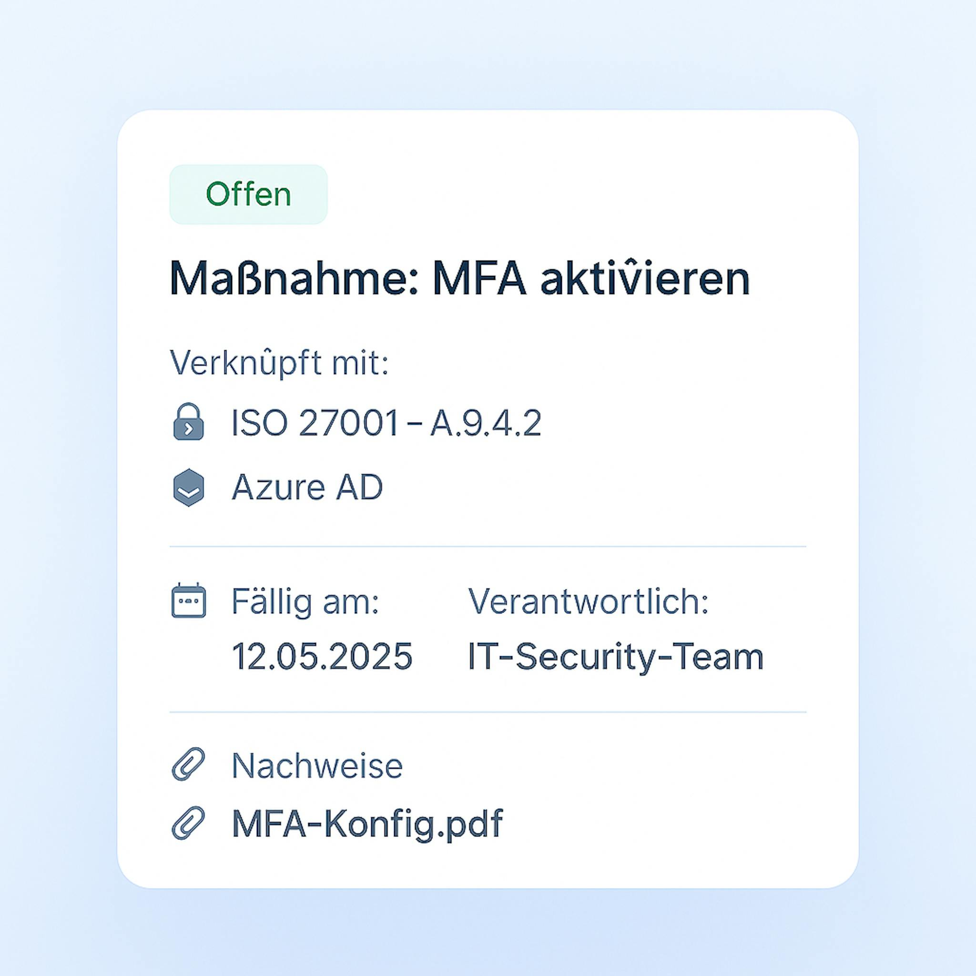
Task: Click the Nachweise section heading
Action: click(x=317, y=765)
